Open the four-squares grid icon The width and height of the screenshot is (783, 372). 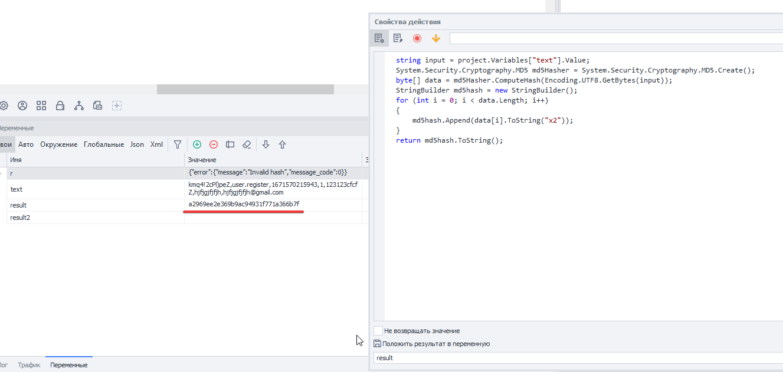(x=41, y=106)
